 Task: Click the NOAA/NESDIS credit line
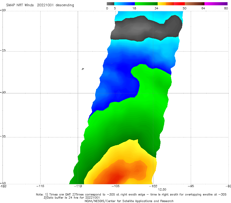[129, 201]
